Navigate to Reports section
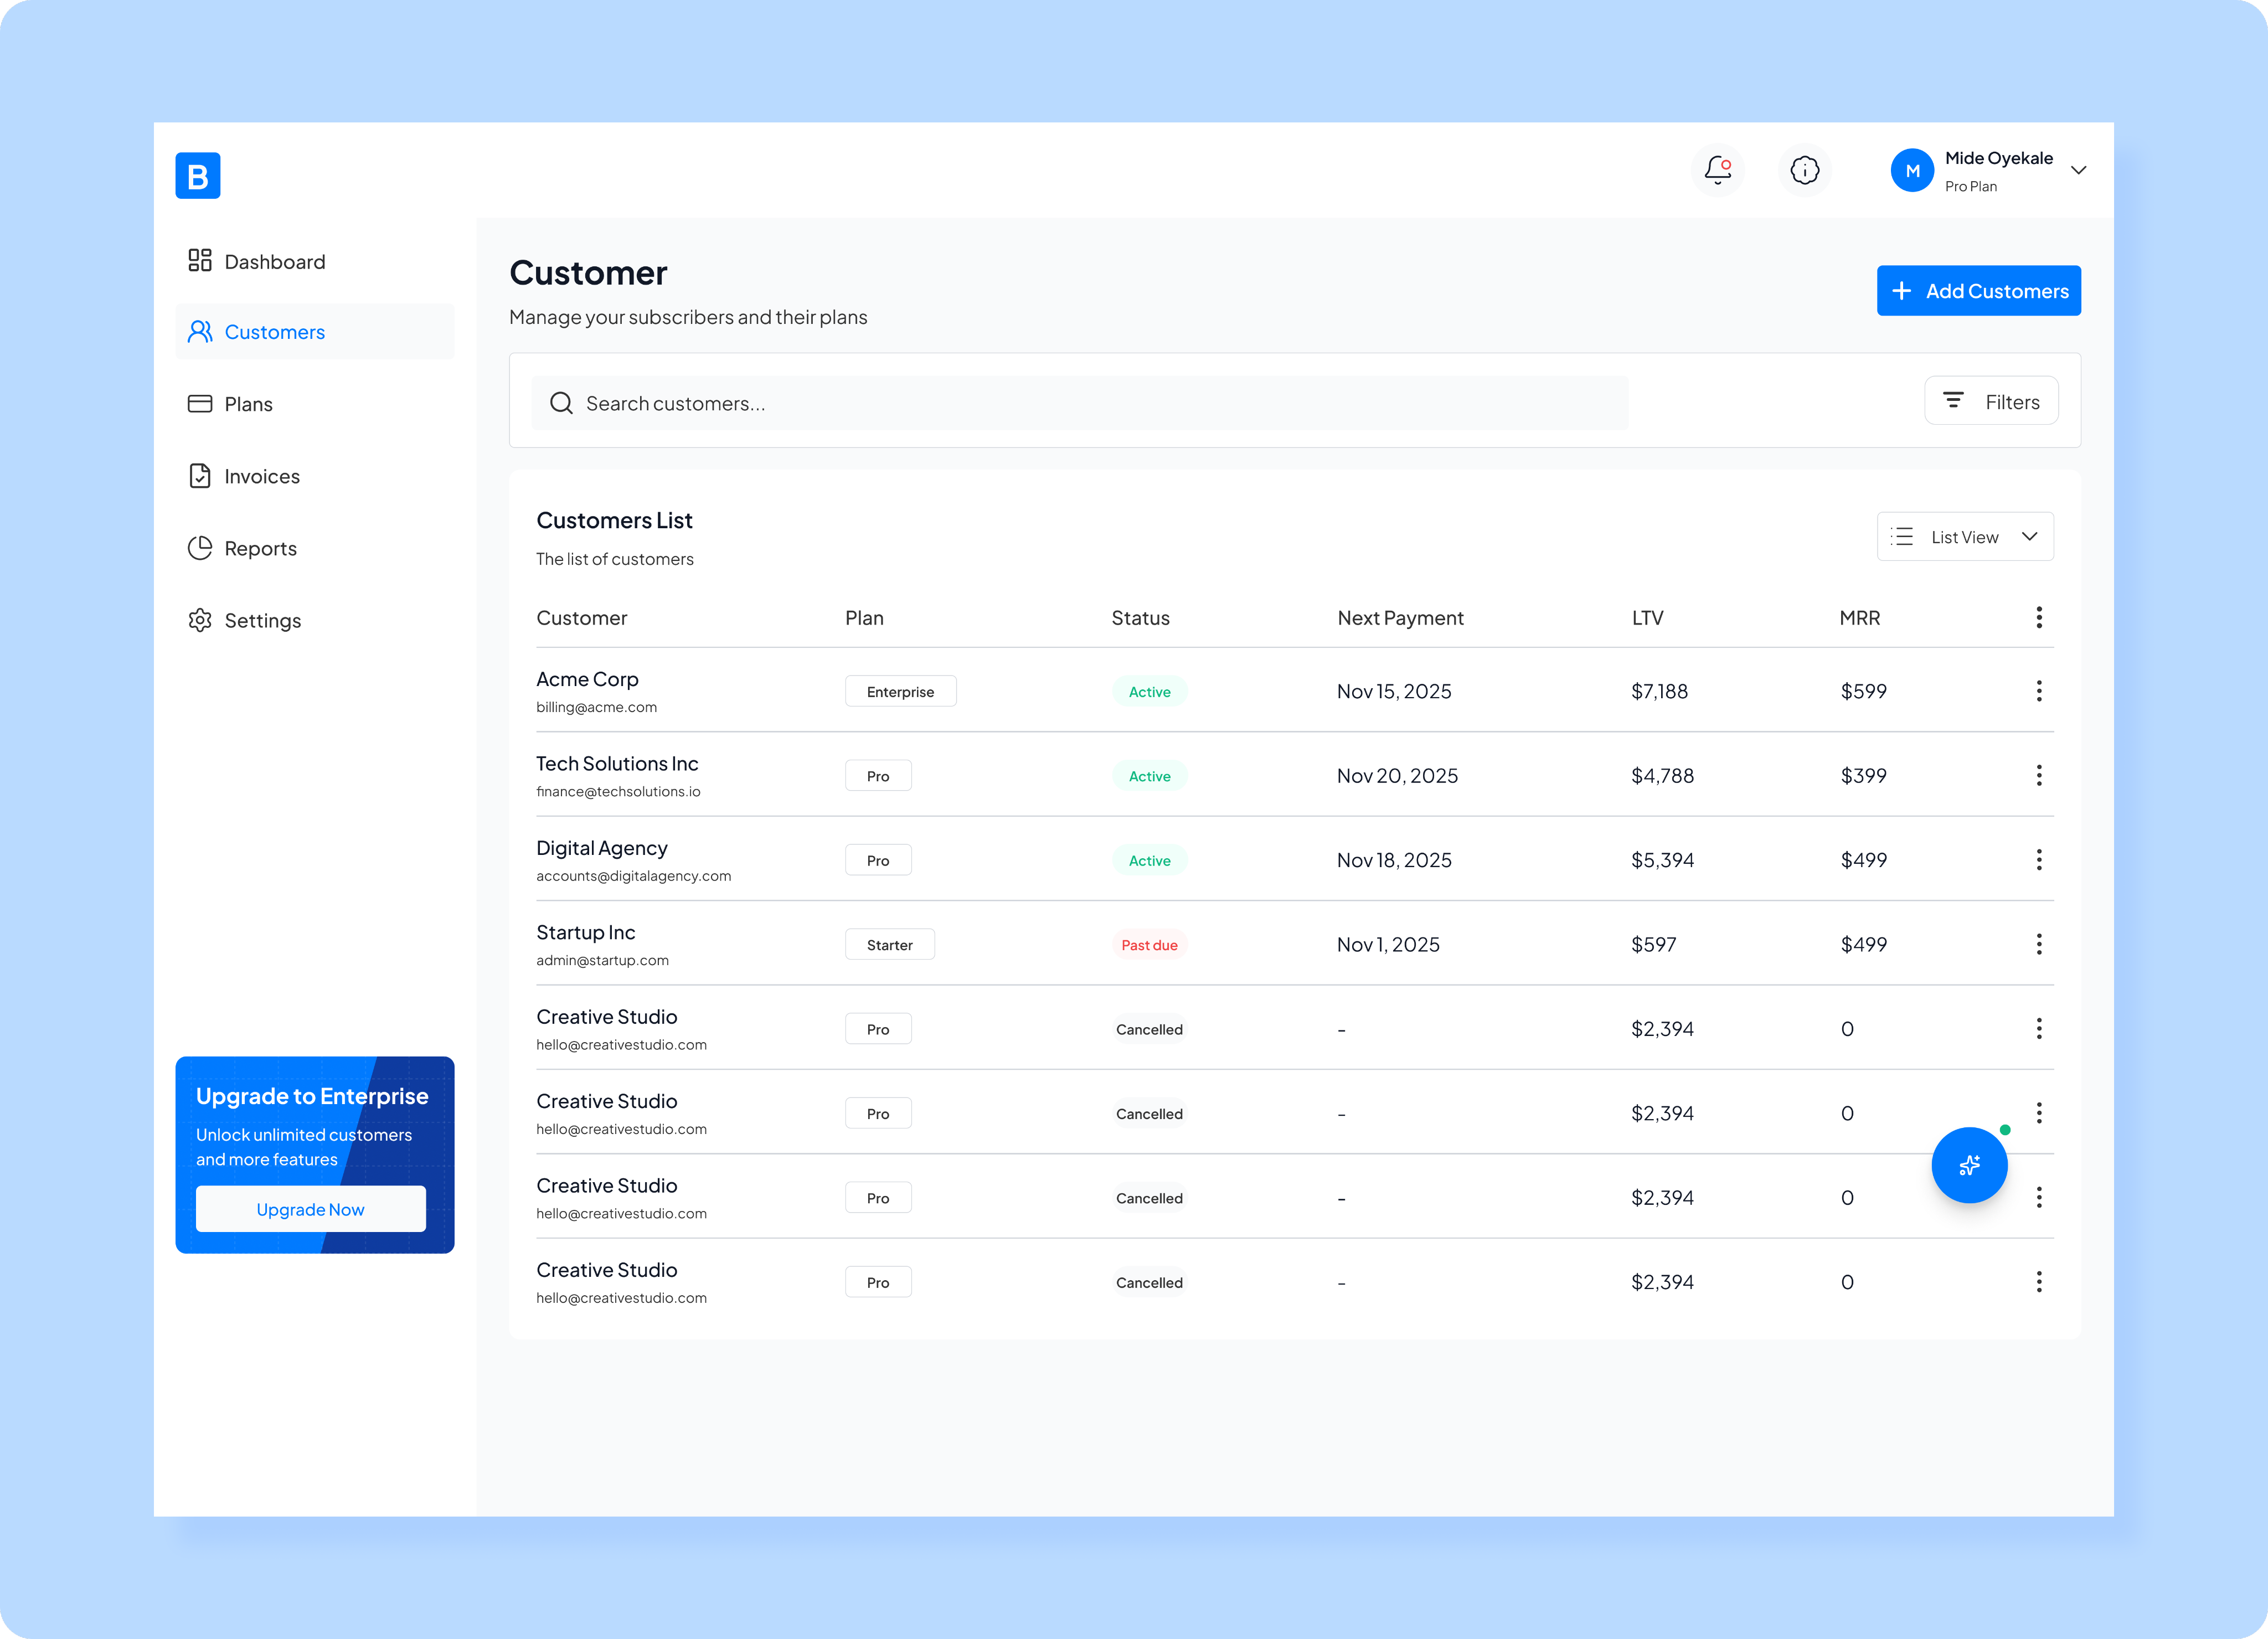This screenshot has width=2268, height=1639. tap(260, 548)
